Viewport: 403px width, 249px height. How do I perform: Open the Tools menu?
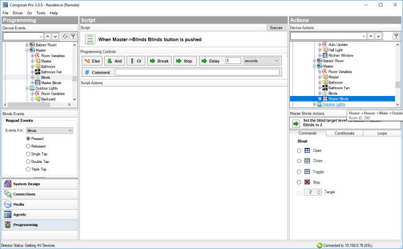(41, 13)
